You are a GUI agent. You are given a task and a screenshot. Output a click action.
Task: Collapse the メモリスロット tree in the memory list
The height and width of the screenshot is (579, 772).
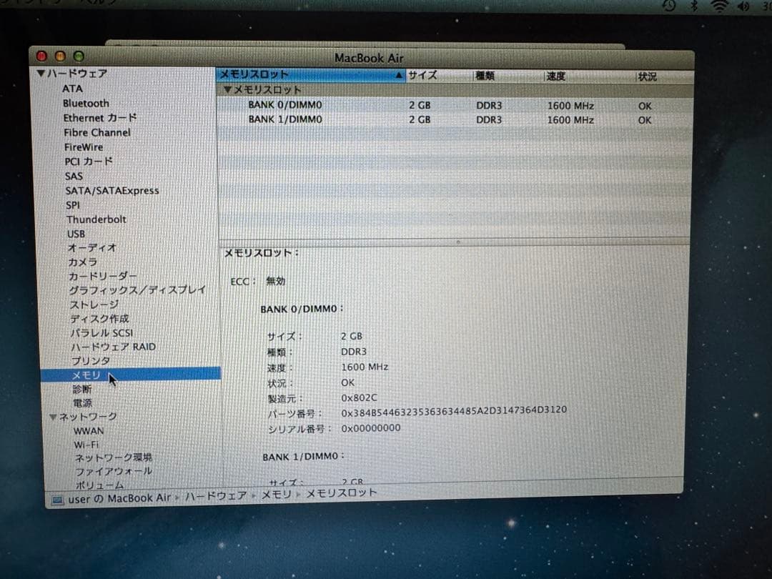(229, 91)
